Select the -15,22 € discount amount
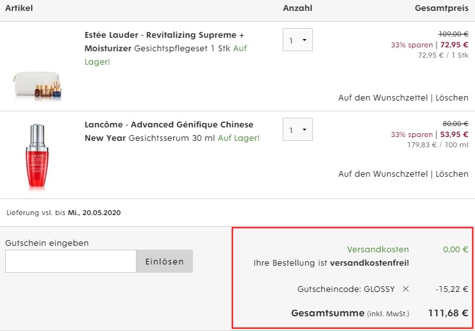 [x=453, y=289]
